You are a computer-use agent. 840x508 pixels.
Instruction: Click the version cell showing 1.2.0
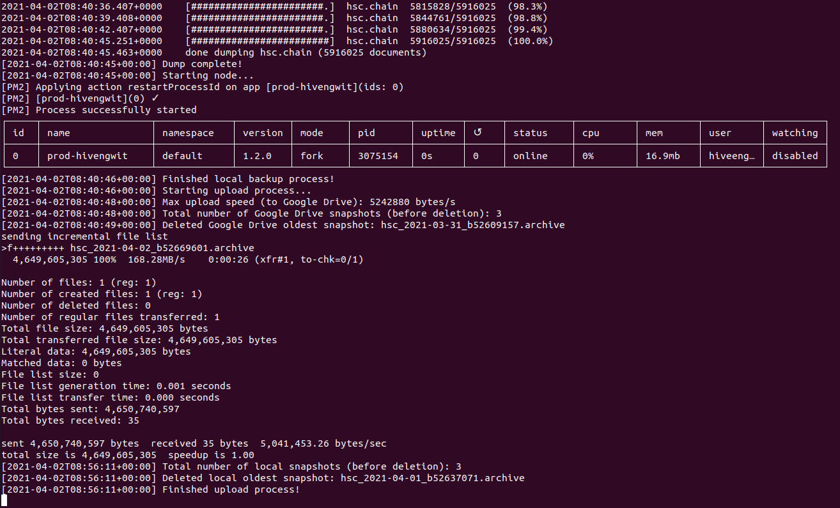coord(257,156)
